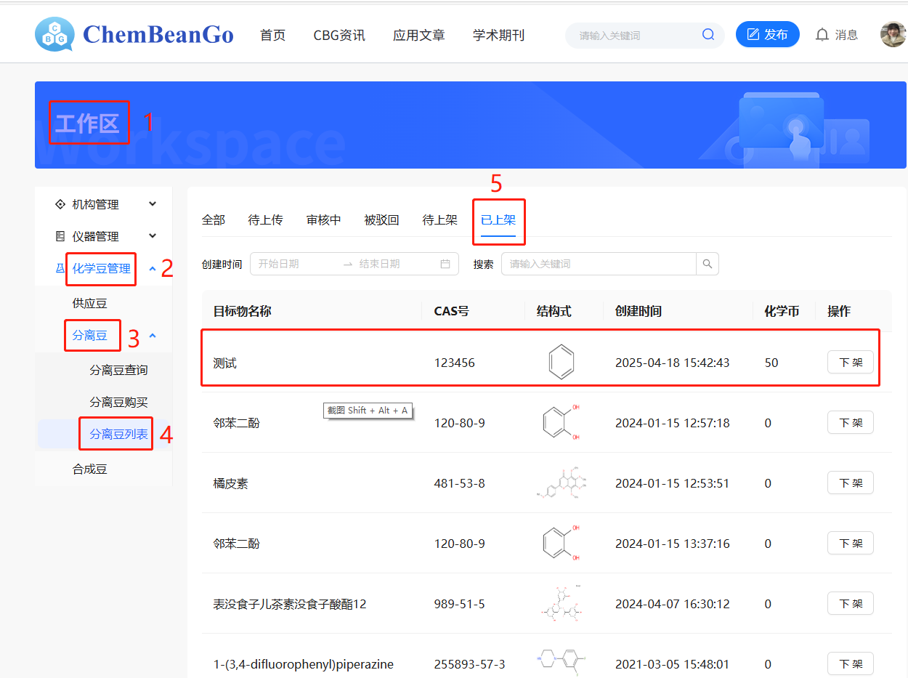Click benzene structure thumbnail in 测试 row

point(561,363)
